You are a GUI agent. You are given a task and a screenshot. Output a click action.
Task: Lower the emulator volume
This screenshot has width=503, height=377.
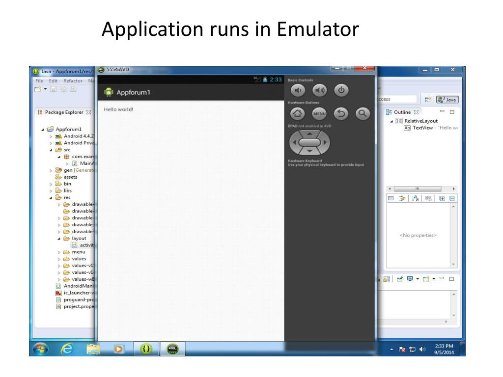(298, 90)
